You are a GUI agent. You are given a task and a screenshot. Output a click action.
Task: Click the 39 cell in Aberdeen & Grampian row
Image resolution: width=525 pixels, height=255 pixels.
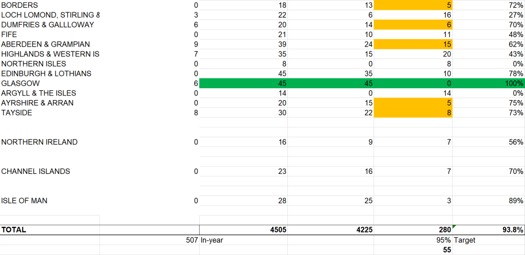(x=243, y=44)
